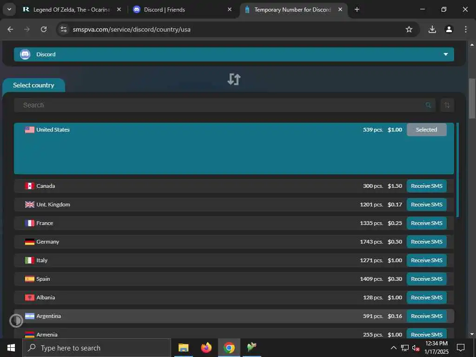Screen dimensions: 476x357
Task: Bookmark this page with the star icon
Action: click(409, 29)
